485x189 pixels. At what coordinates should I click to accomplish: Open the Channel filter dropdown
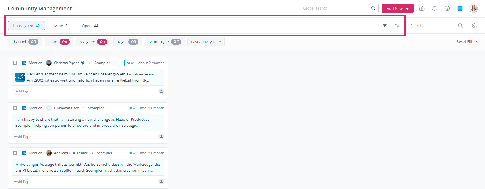click(25, 42)
